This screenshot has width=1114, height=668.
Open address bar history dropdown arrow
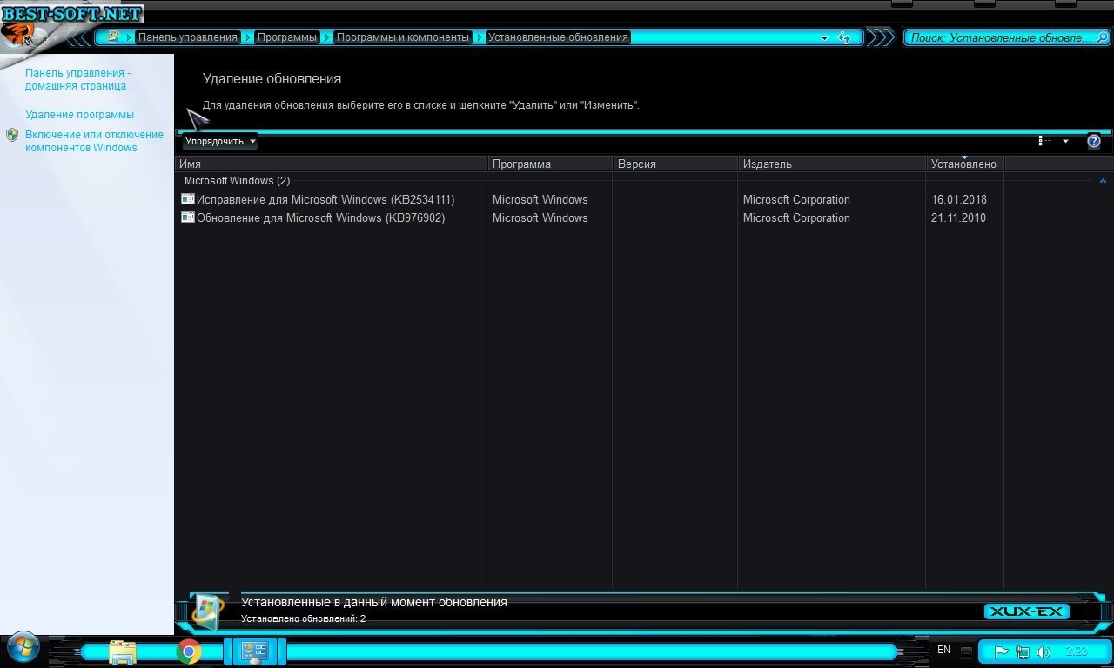click(x=824, y=37)
